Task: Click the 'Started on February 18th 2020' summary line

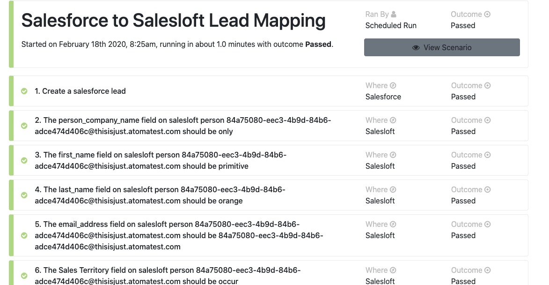Action: (177, 45)
